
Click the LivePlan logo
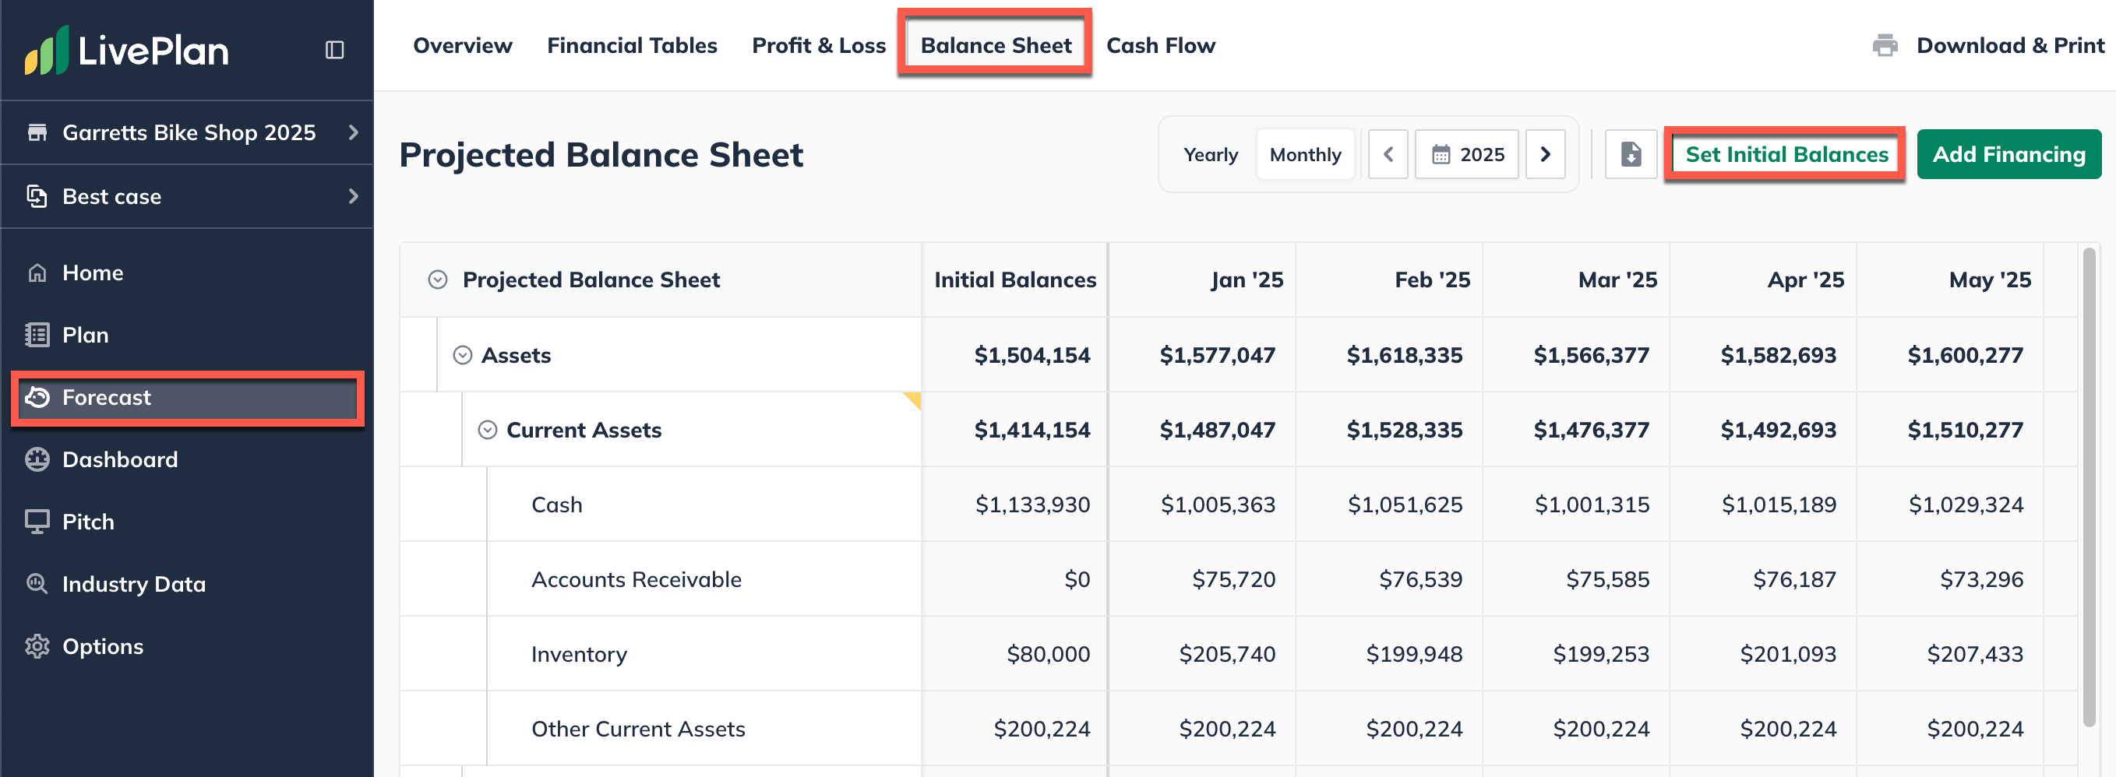coord(127,50)
